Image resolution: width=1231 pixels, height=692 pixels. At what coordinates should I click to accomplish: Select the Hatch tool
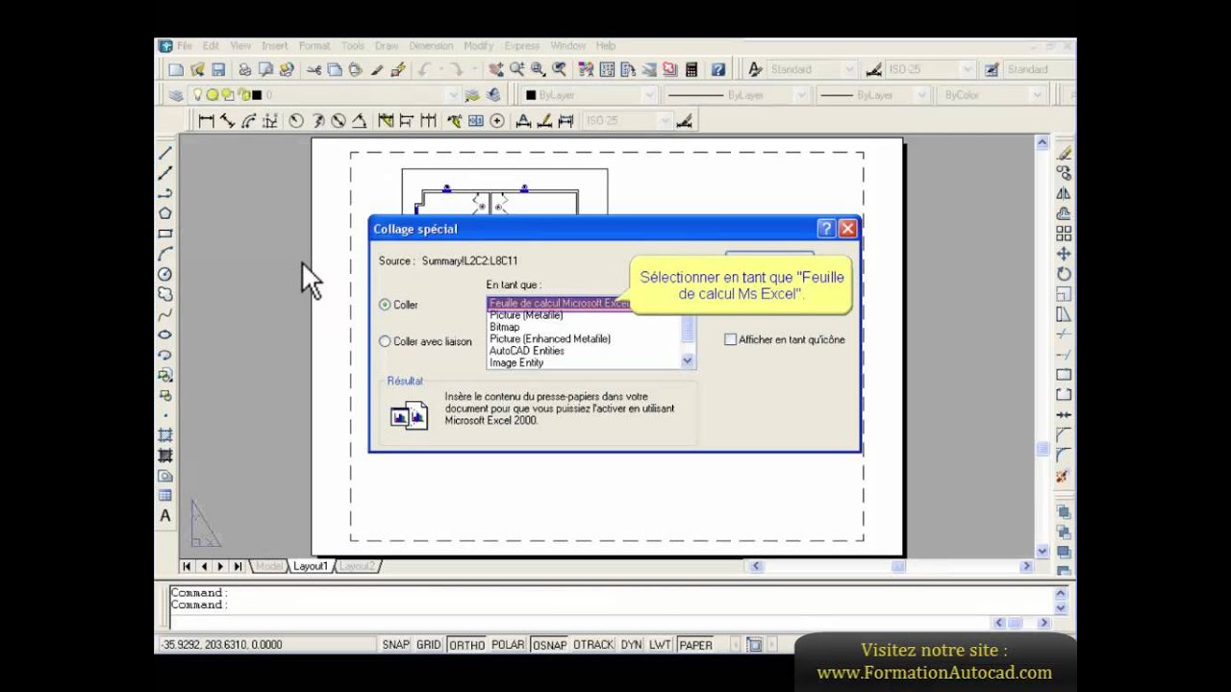pyautogui.click(x=165, y=435)
